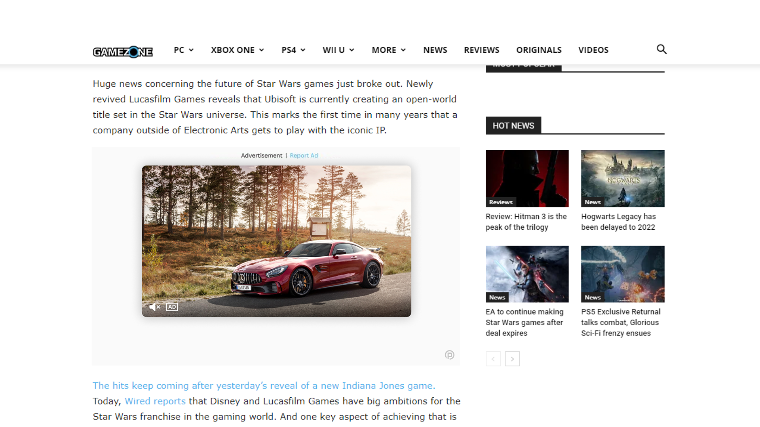Click the Reviews tag on Hitman thumbnail

coord(501,202)
